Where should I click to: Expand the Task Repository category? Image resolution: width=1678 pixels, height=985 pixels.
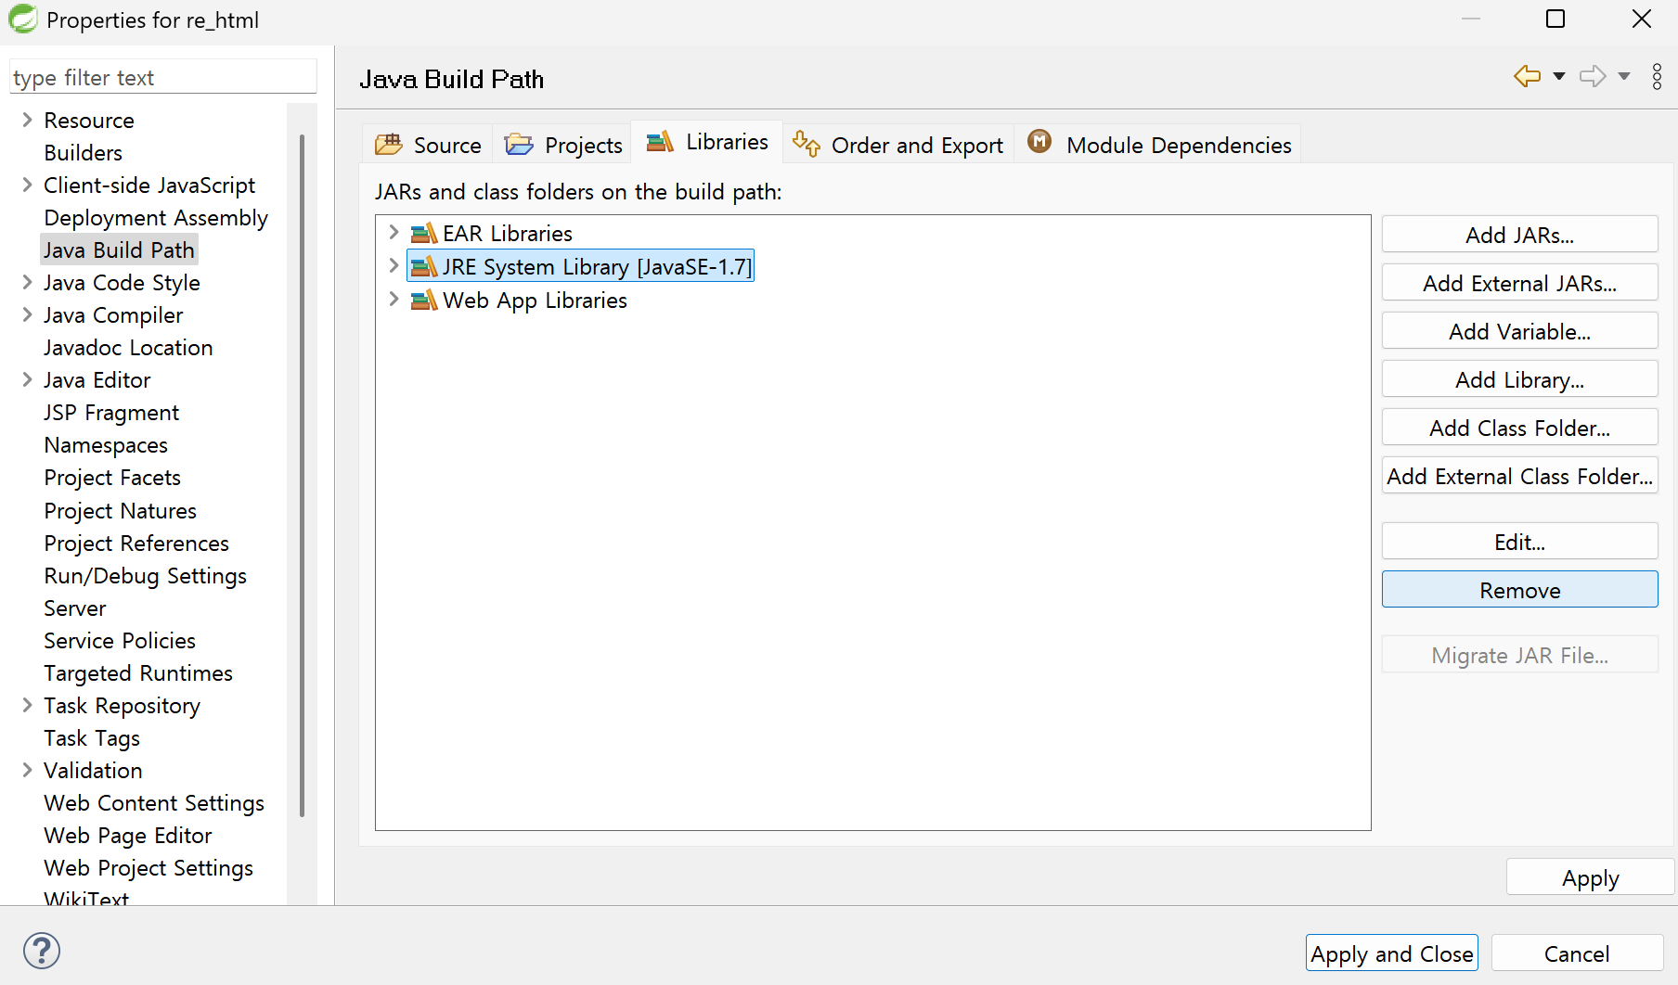pos(27,705)
